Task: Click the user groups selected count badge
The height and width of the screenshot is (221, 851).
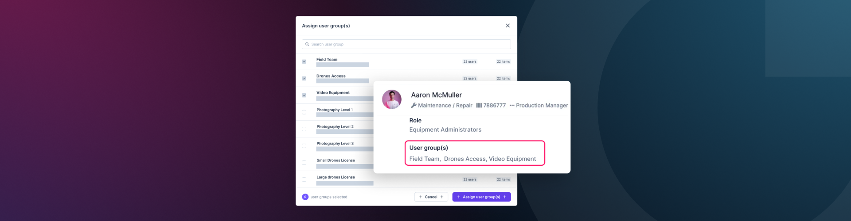Action: 305,197
